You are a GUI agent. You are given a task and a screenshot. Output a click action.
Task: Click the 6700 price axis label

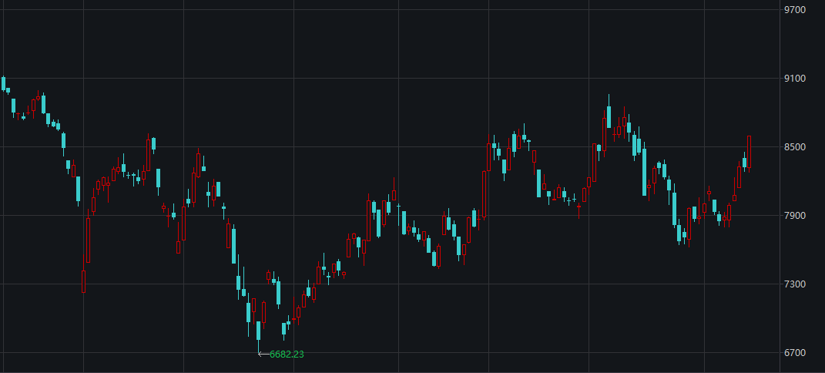coord(794,352)
